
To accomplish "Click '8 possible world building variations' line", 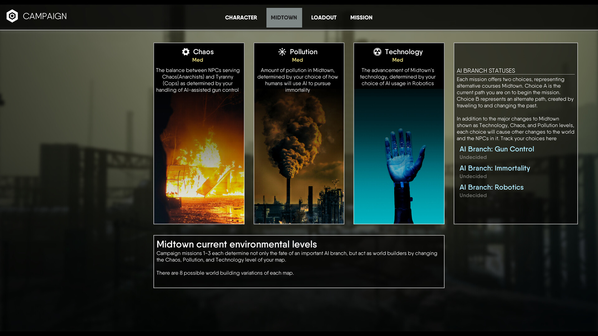I will pos(225,273).
